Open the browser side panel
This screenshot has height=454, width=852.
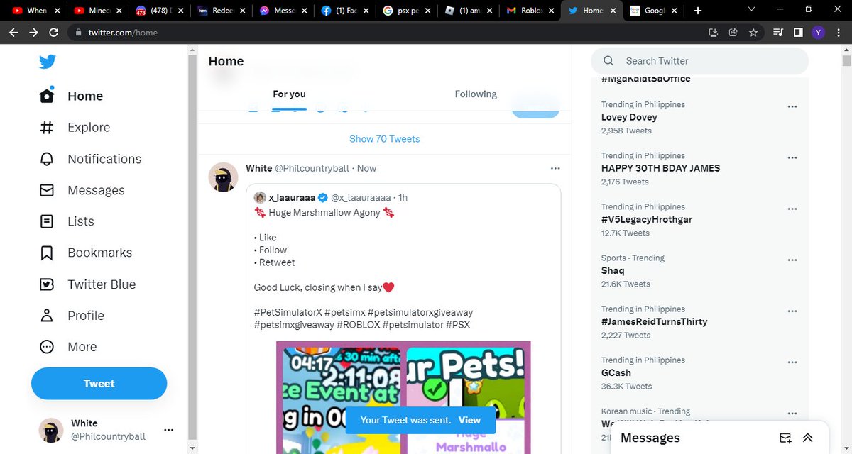(798, 33)
